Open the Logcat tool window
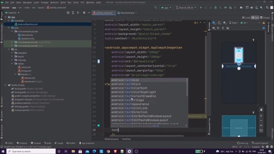The width and height of the screenshot is (274, 154). point(59,143)
